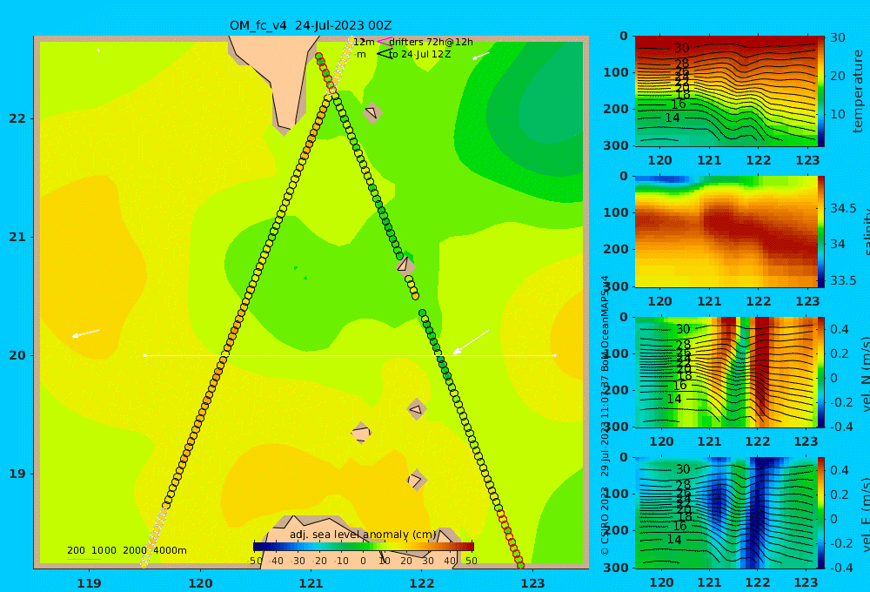Click latitude label 19 on main map
Viewport: 870px width, 592px height.
coord(17,474)
